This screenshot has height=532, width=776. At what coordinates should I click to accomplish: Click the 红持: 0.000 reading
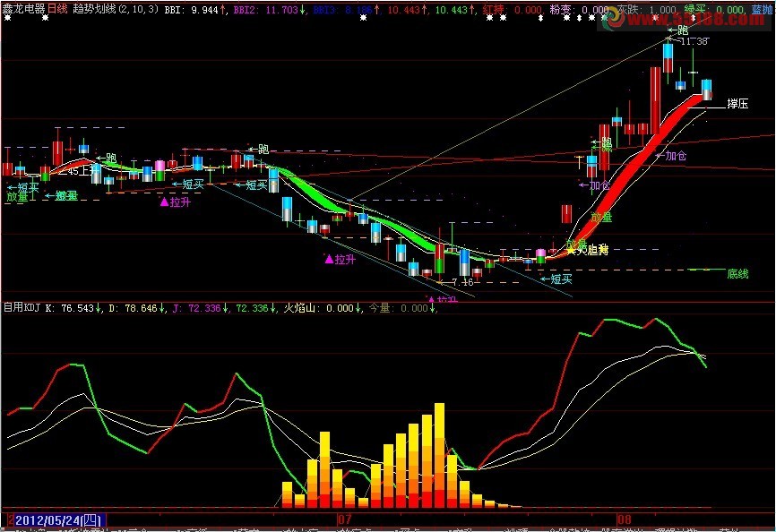pyautogui.click(x=512, y=9)
